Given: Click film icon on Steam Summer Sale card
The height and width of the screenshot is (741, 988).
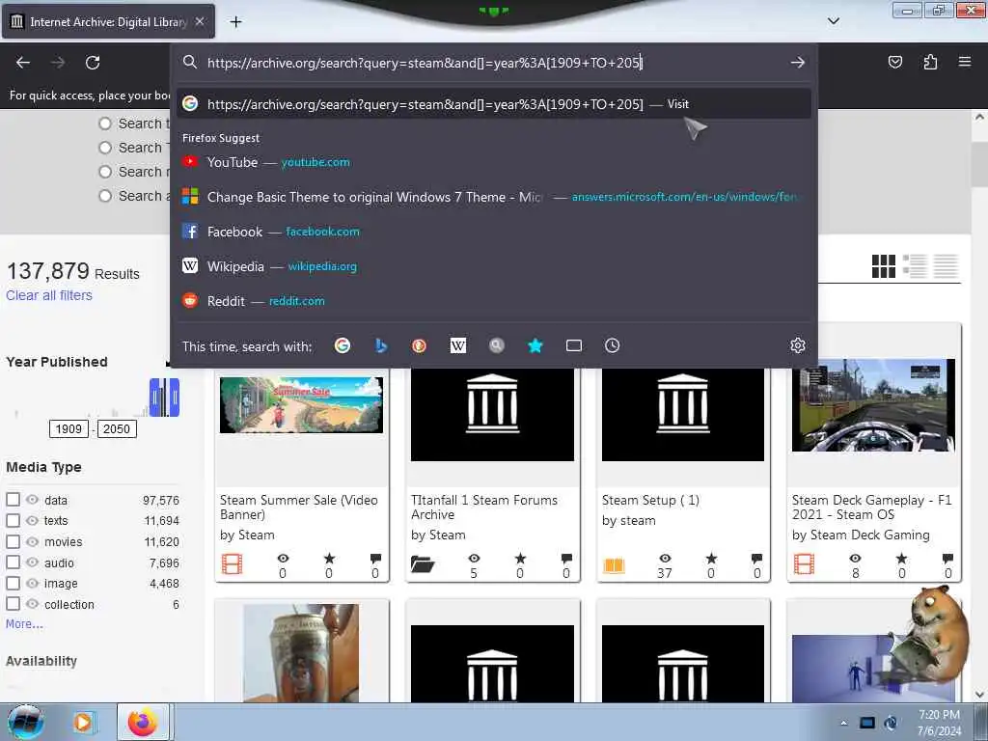Looking at the screenshot, I should (x=232, y=563).
